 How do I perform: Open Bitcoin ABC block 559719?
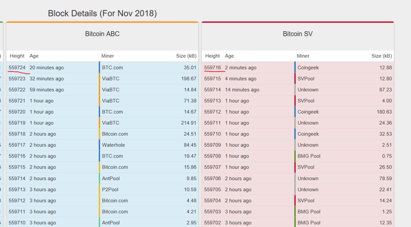pyautogui.click(x=17, y=123)
